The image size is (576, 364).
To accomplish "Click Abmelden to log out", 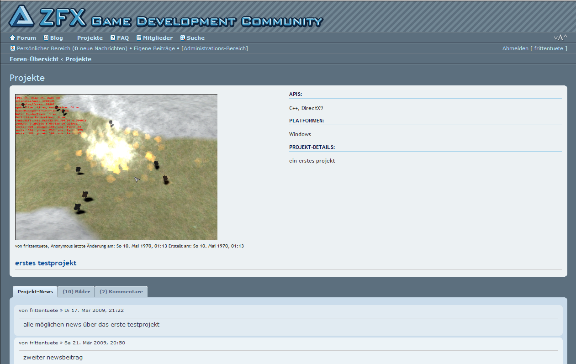I will click(515, 48).
